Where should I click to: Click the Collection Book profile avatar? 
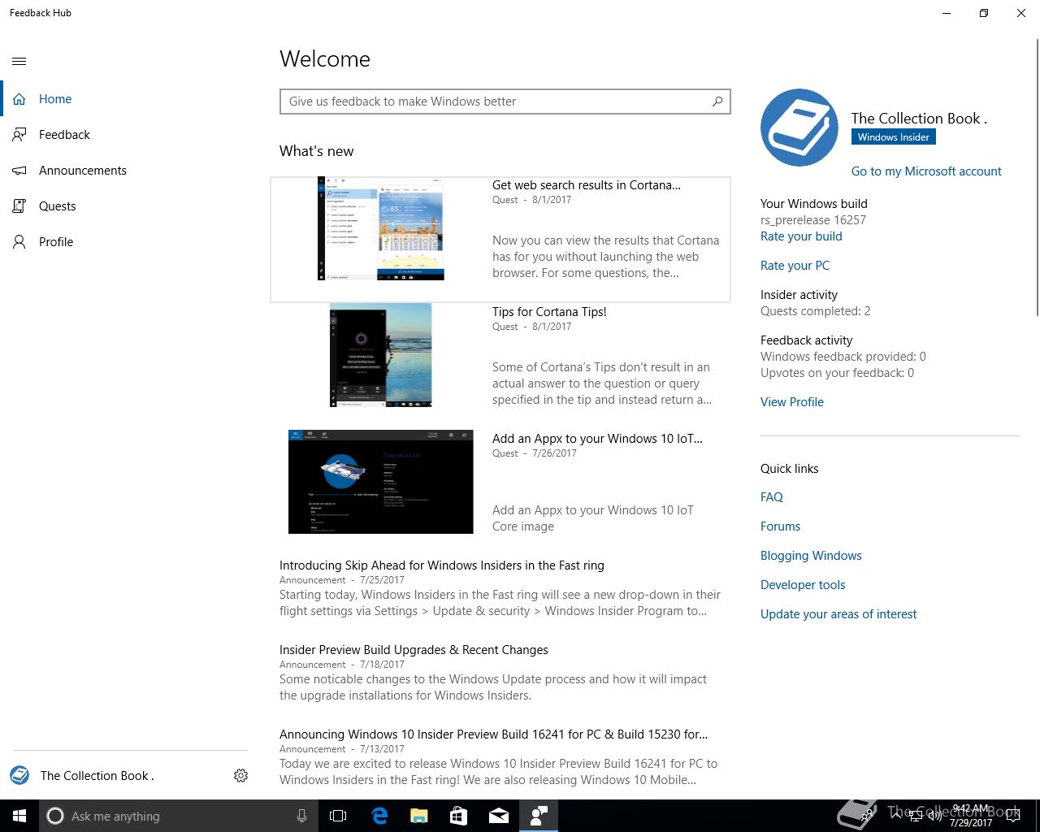click(x=799, y=128)
